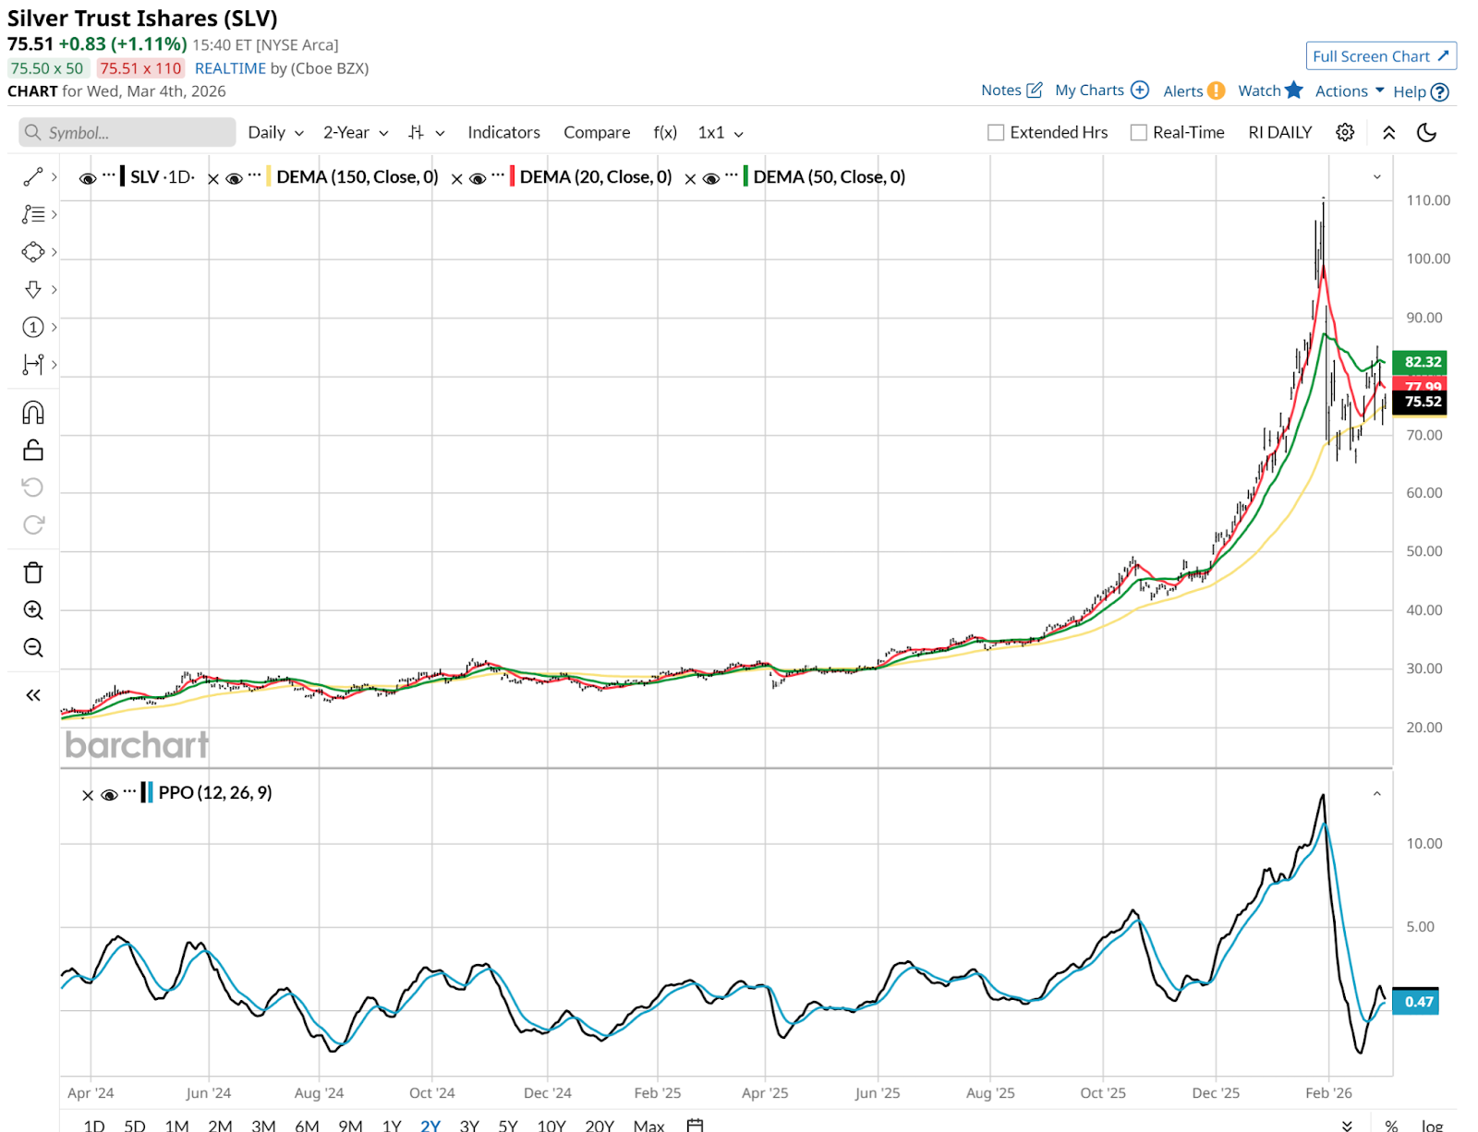Select the trend line drawing tool
This screenshot has width=1478, height=1132.
tap(33, 176)
